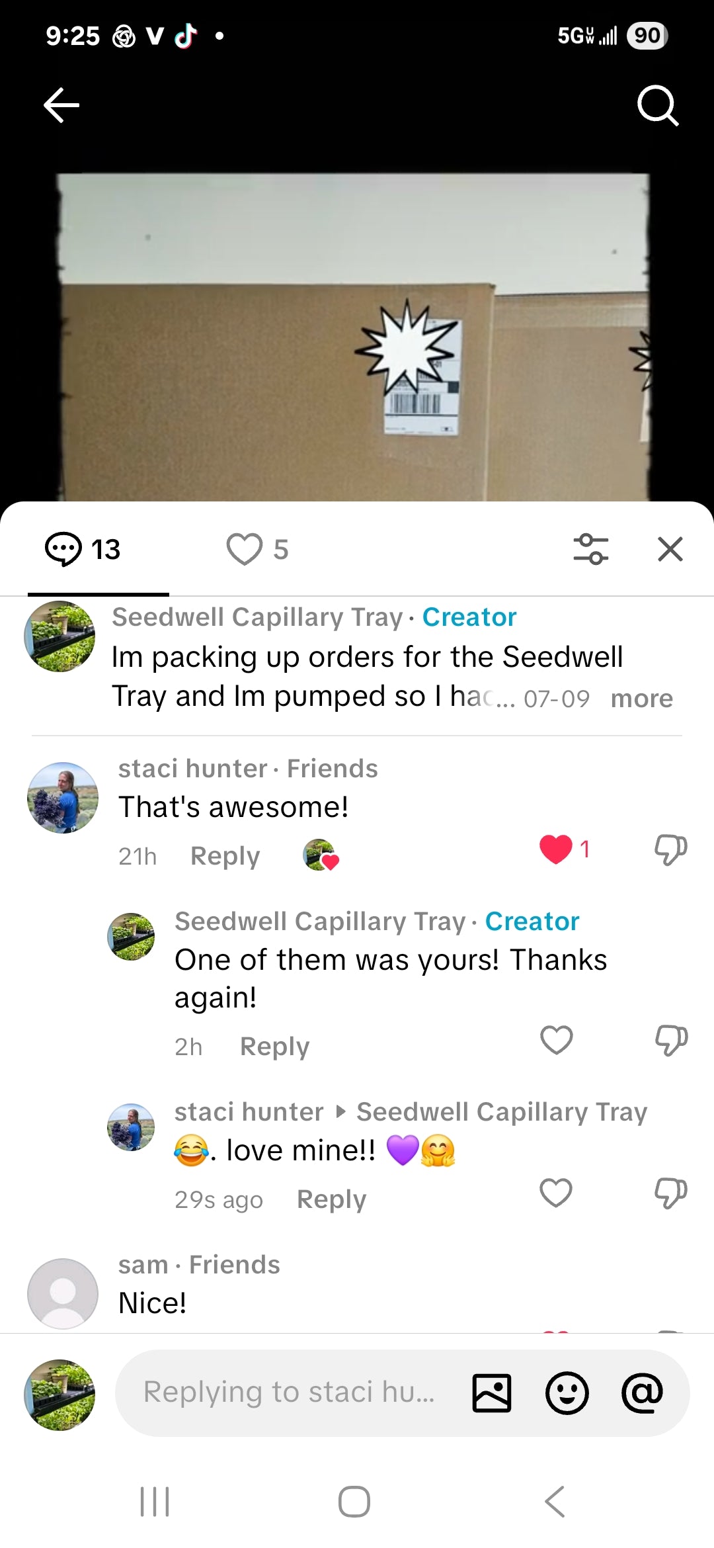The height and width of the screenshot is (1548, 714).
Task: Mention someone with the @ icon
Action: click(x=642, y=1393)
